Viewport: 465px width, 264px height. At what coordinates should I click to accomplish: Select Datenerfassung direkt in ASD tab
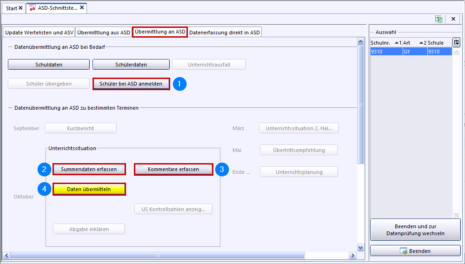click(x=225, y=33)
